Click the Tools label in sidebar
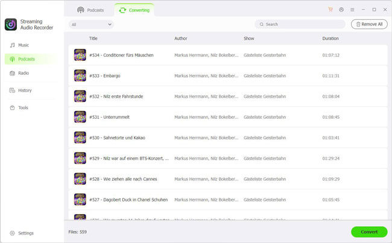This screenshot has height=243, width=392. pyautogui.click(x=24, y=107)
